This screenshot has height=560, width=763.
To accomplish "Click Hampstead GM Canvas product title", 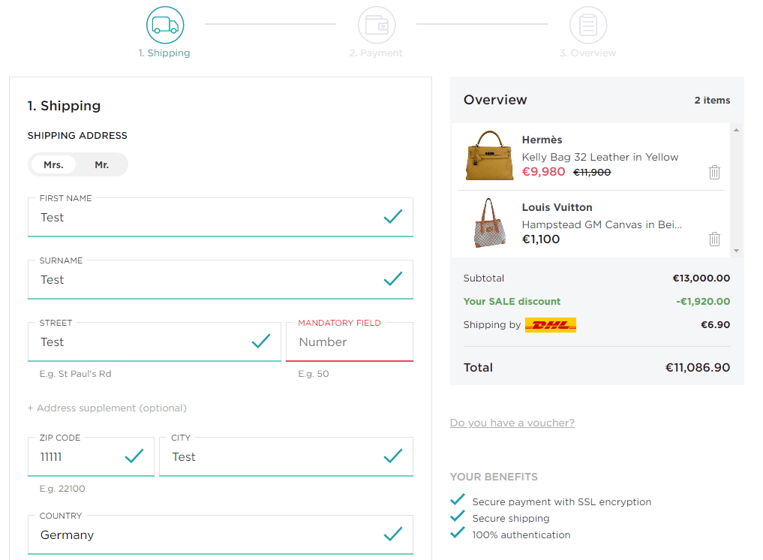I will click(x=602, y=224).
